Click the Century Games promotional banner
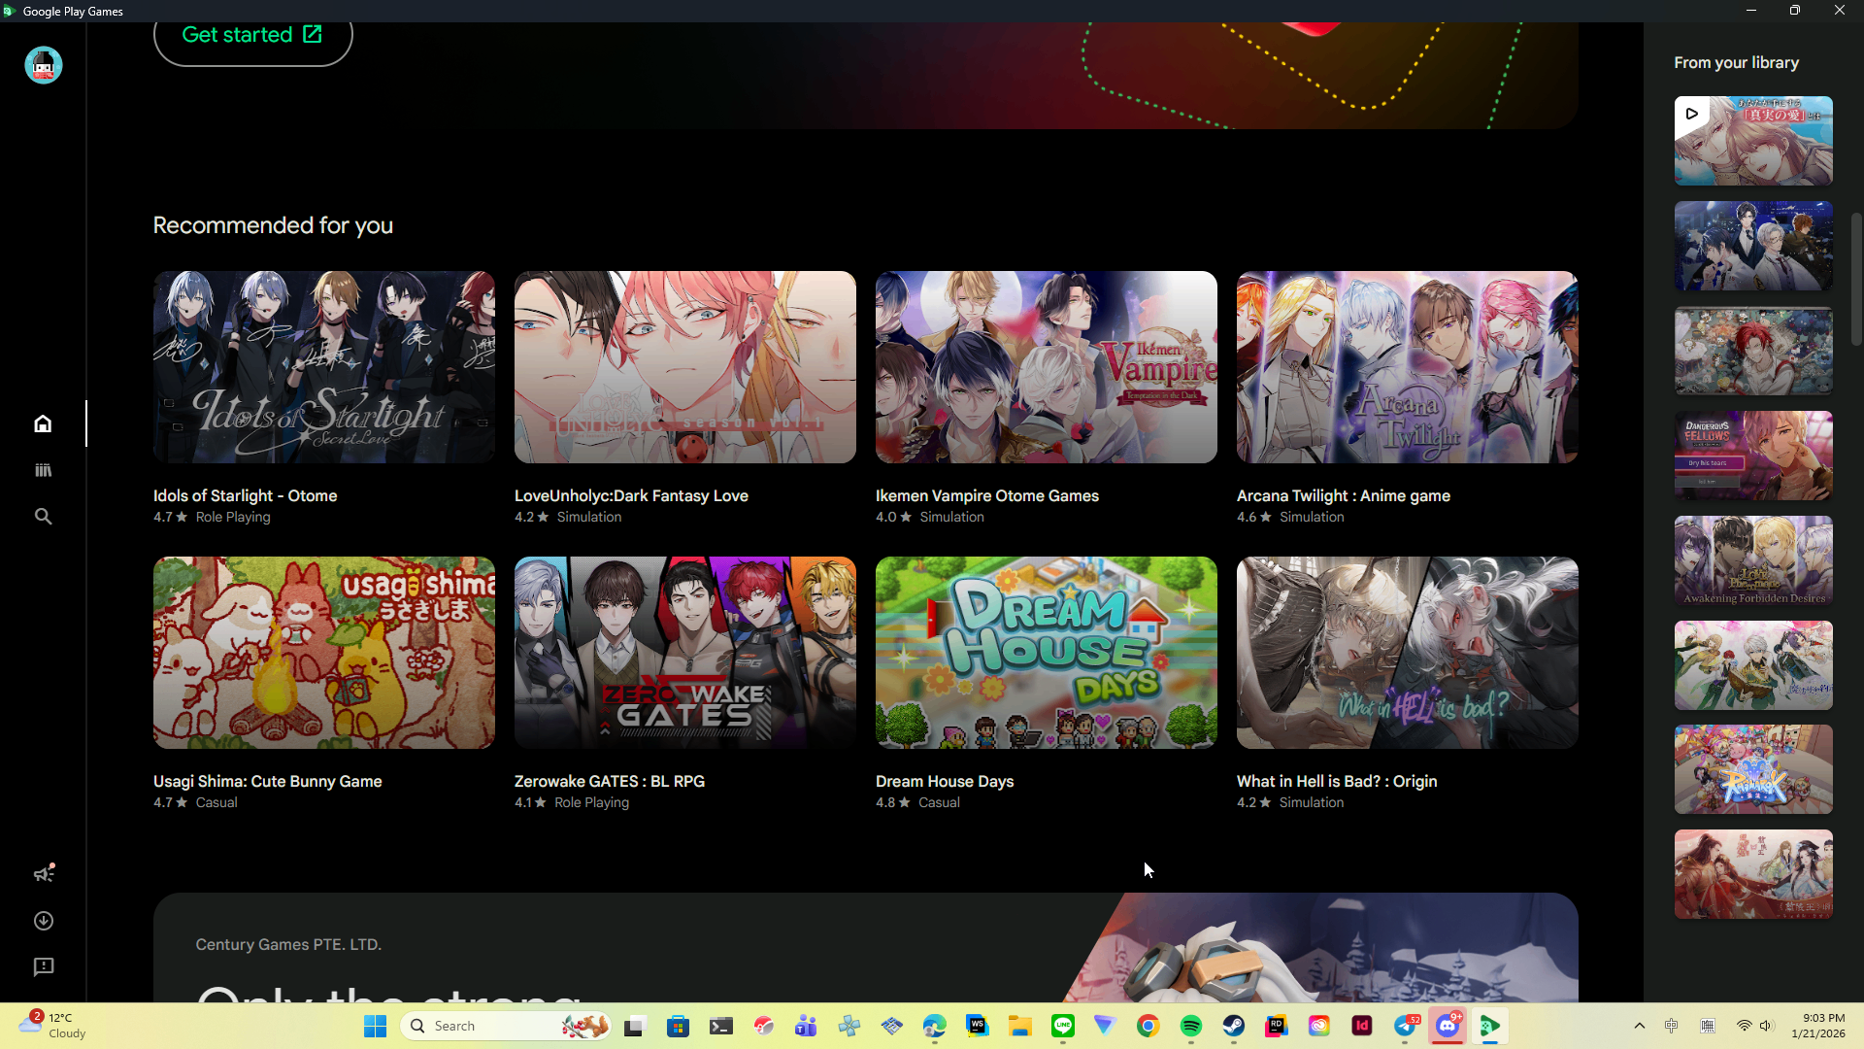This screenshot has width=1864, height=1049. coord(864,947)
